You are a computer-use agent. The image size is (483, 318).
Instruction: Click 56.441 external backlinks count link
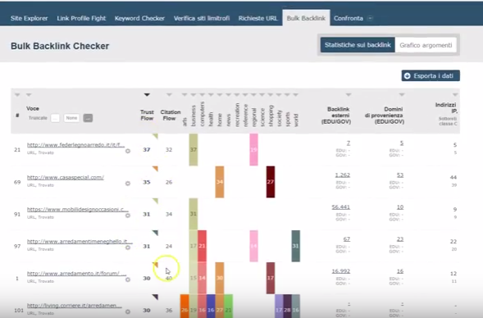pyautogui.click(x=340, y=207)
